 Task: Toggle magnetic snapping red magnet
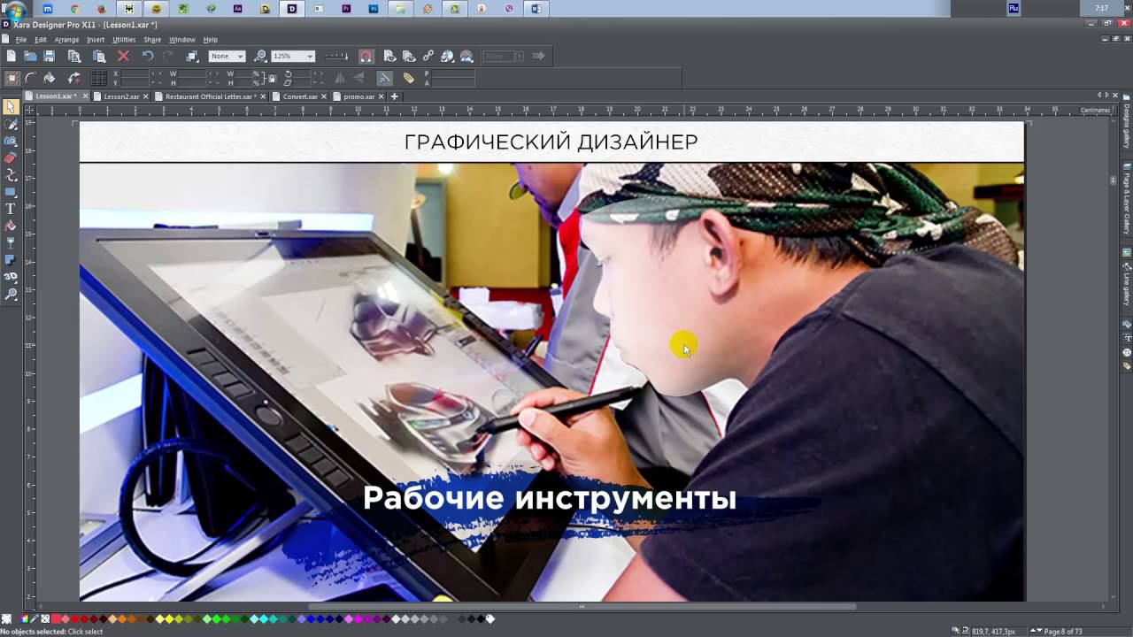(366, 56)
